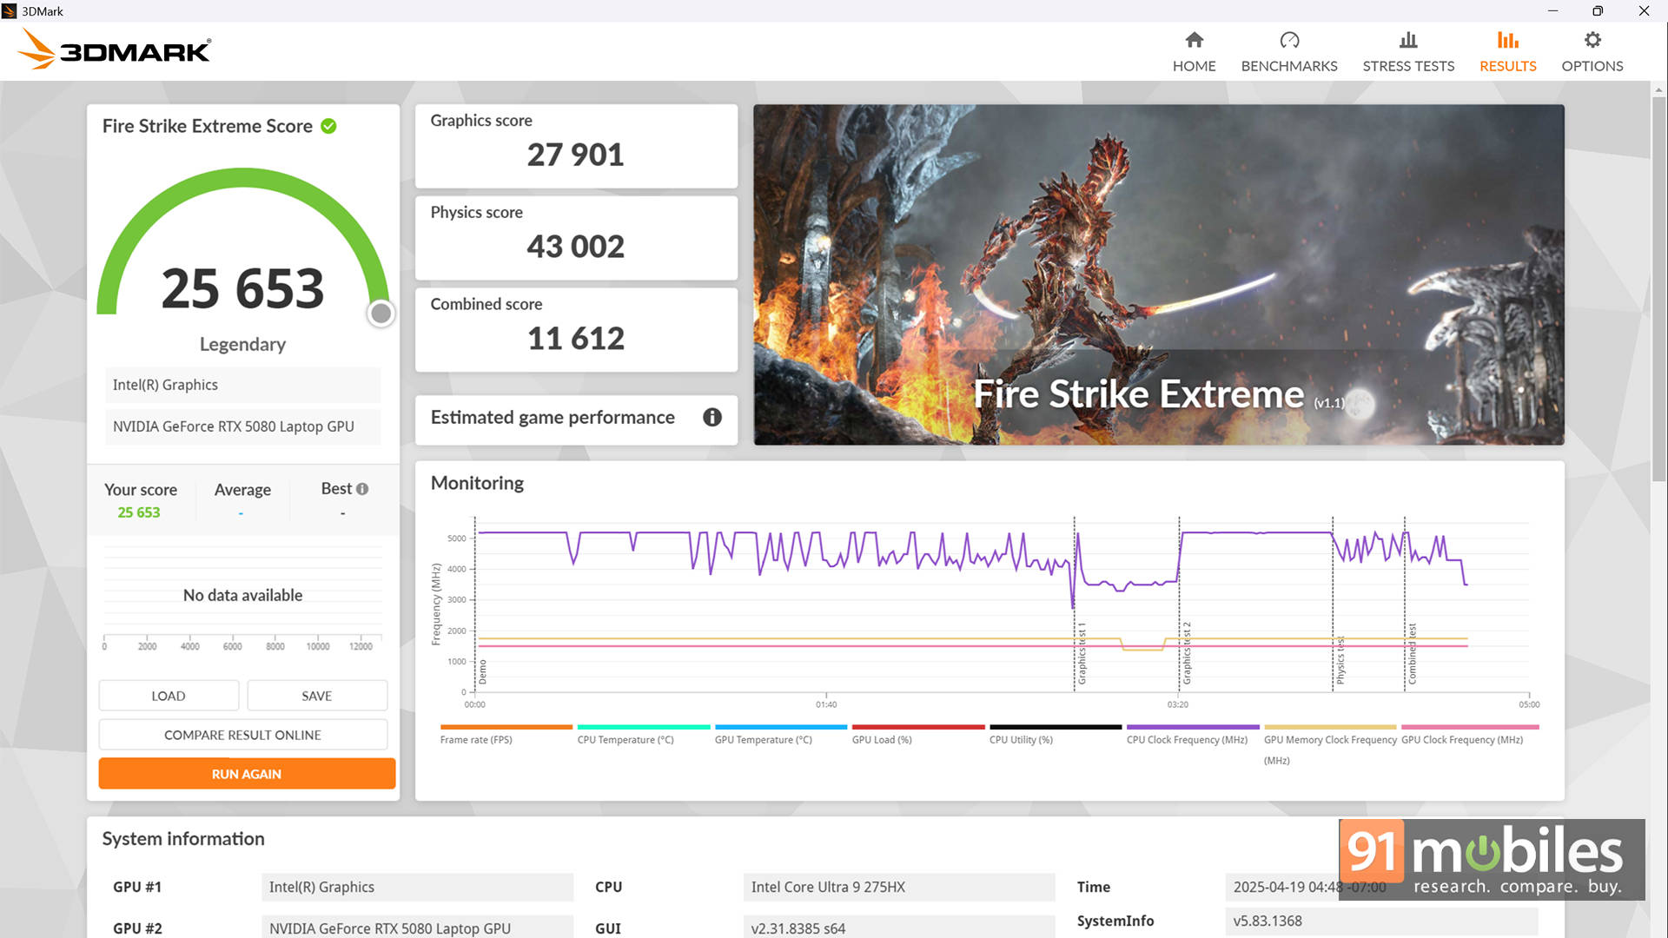Restore down the 3DMark window
Screen dimensions: 1668x938
tap(1597, 10)
